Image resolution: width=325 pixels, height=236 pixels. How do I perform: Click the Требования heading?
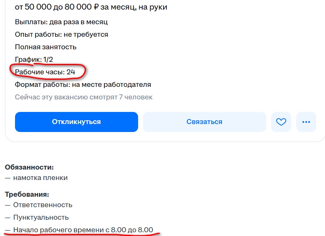[27, 195]
